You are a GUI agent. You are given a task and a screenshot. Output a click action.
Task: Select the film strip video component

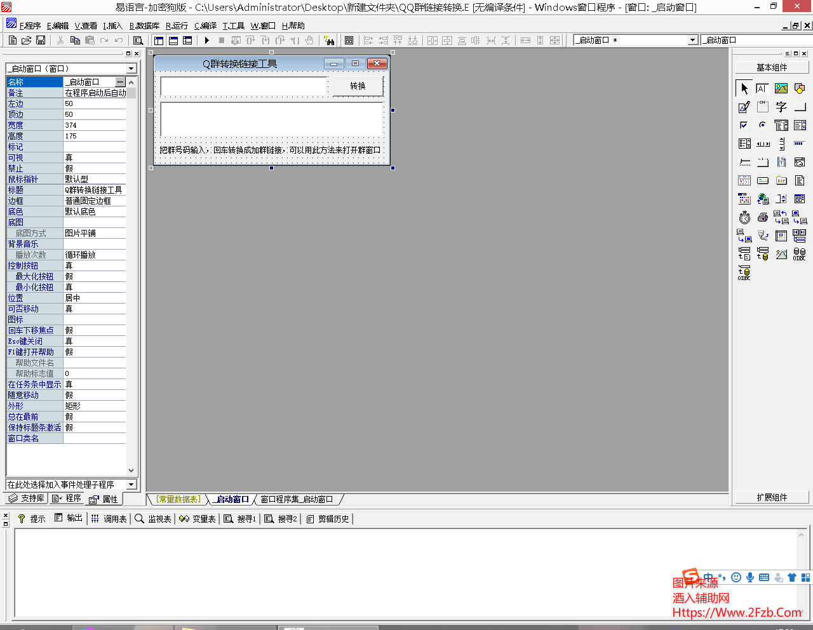781,162
